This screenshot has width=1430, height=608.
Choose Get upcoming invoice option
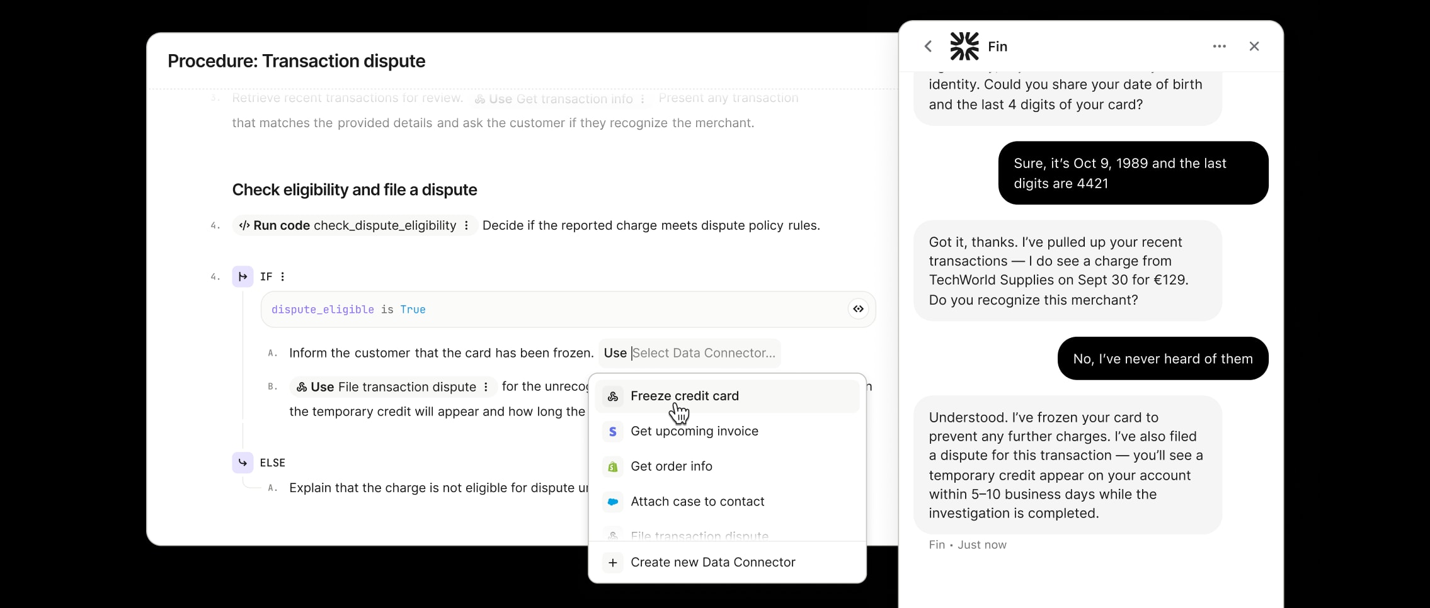coord(694,431)
